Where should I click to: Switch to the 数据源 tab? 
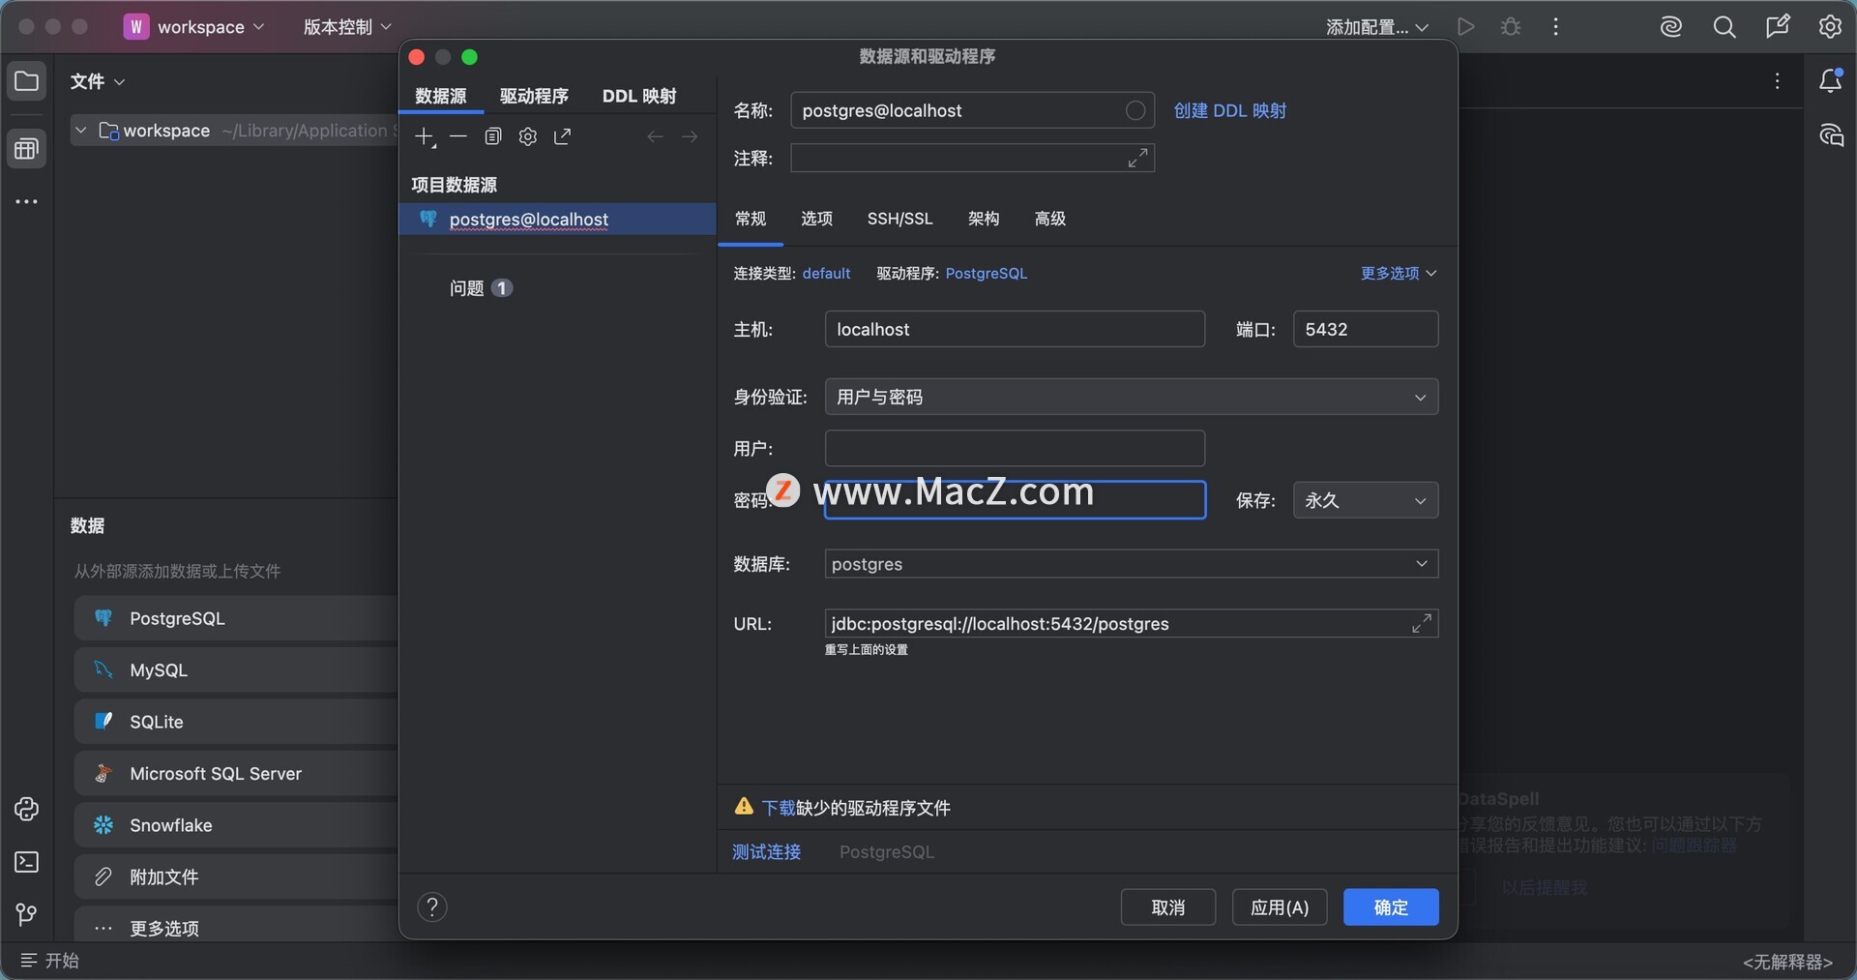[441, 96]
